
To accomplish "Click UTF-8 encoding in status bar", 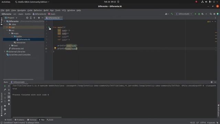I will pyautogui.click(x=203, y=123).
